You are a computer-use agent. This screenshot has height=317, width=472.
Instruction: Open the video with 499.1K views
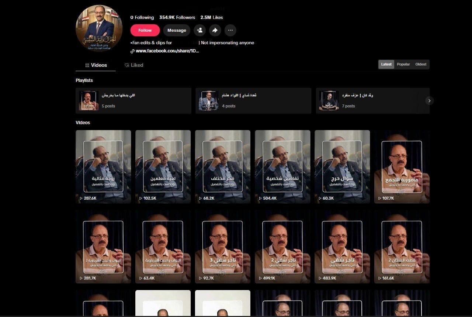(282, 247)
